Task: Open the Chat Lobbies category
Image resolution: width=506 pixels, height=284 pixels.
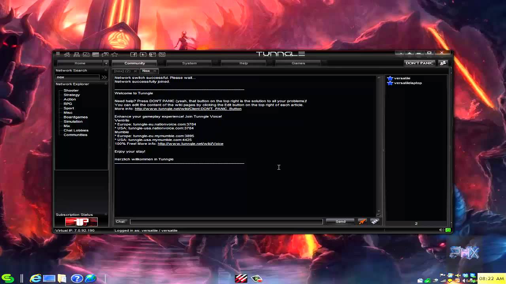Action: pyautogui.click(x=76, y=130)
